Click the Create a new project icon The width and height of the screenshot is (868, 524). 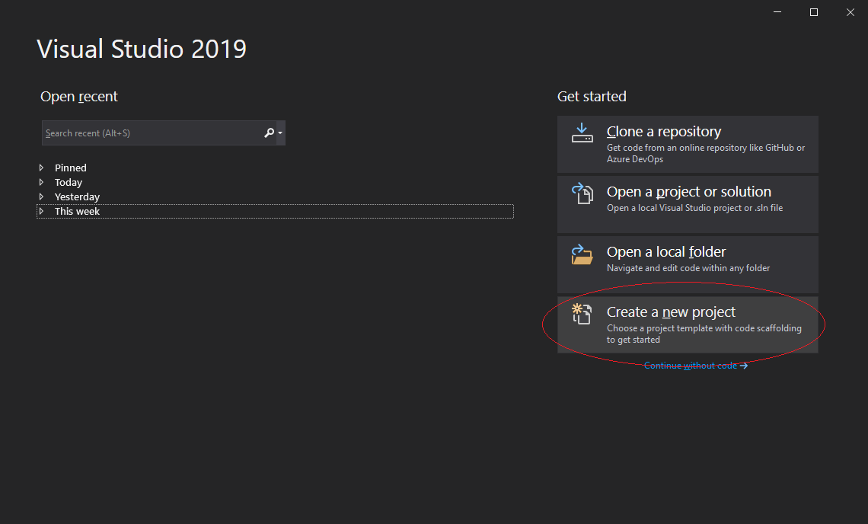582,314
